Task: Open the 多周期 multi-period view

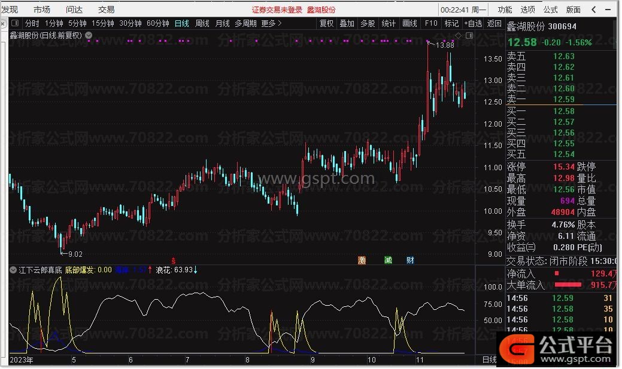Action: point(245,23)
